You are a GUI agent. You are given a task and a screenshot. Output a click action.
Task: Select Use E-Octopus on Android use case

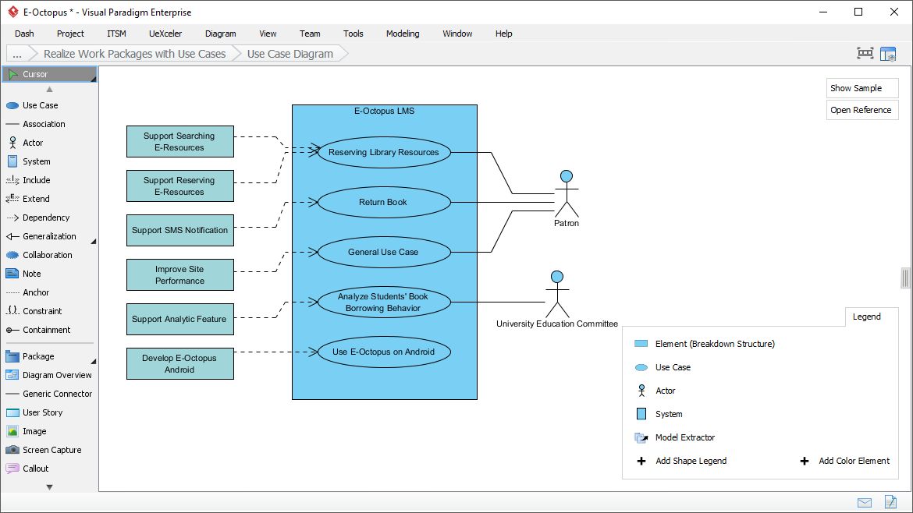click(384, 352)
